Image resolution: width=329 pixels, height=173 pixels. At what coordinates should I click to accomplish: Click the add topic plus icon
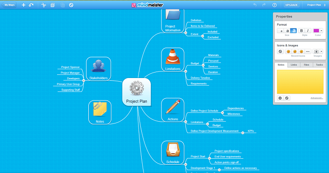(x=23, y=5)
